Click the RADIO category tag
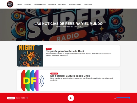The width and height of the screenshot is (137, 103). click(x=49, y=49)
